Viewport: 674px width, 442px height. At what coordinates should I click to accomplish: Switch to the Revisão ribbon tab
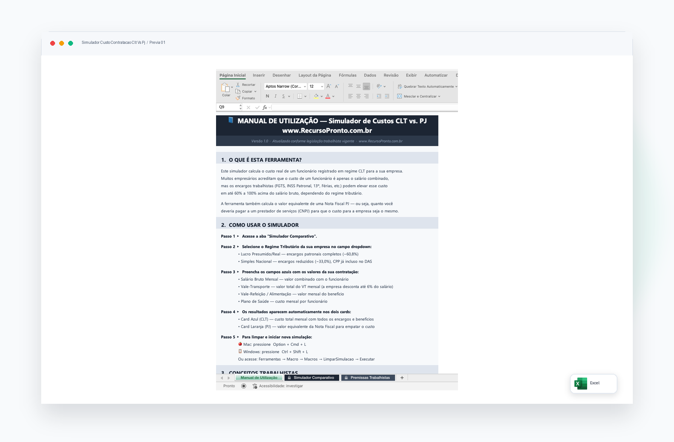(391, 75)
